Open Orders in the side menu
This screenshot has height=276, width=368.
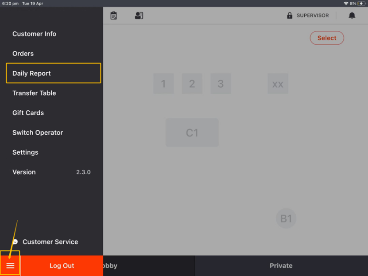23,54
